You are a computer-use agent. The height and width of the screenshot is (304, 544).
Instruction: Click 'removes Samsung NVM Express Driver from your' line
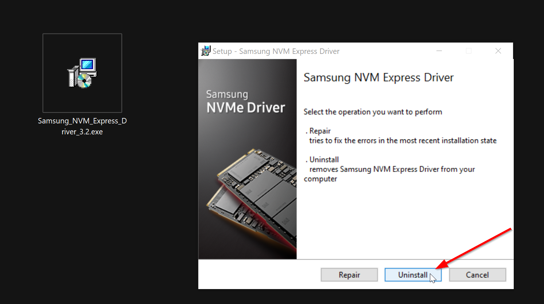(x=392, y=169)
